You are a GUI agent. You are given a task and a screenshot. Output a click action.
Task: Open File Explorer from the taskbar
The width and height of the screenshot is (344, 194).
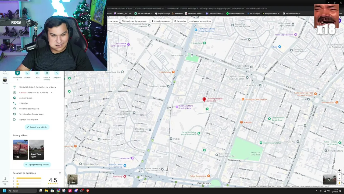click(46, 191)
